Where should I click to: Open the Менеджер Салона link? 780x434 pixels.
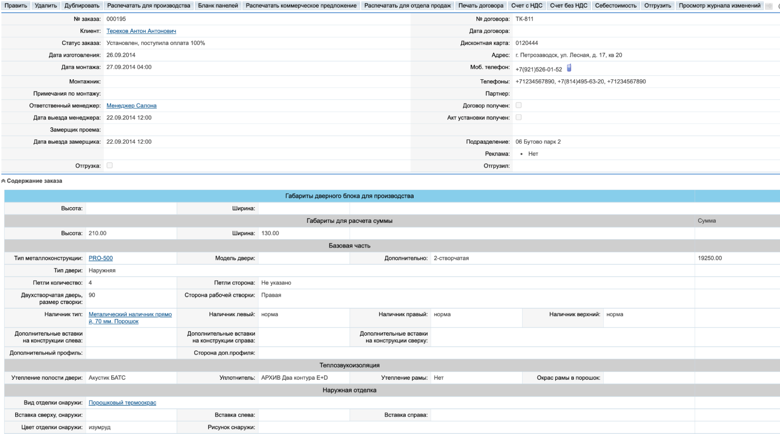[x=131, y=106]
